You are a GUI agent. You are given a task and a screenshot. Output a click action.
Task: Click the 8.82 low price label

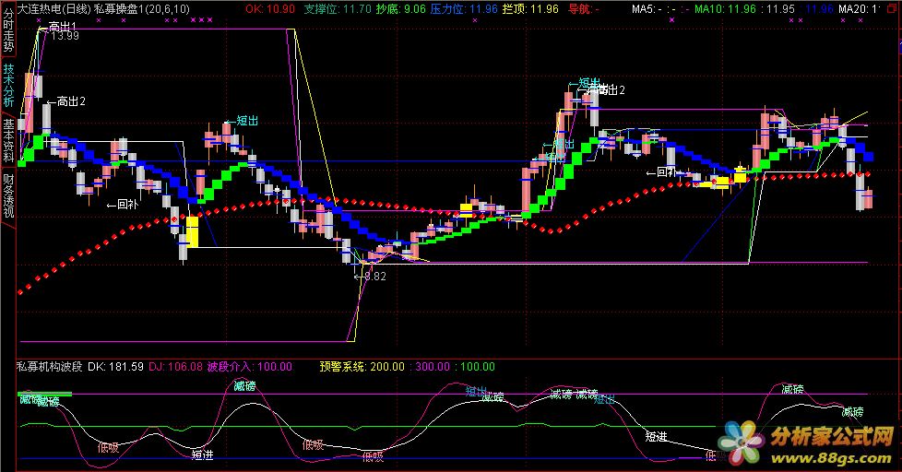pyautogui.click(x=374, y=277)
